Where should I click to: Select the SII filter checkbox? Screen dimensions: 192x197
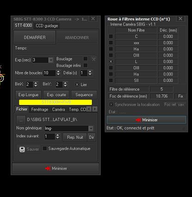tap(111, 80)
